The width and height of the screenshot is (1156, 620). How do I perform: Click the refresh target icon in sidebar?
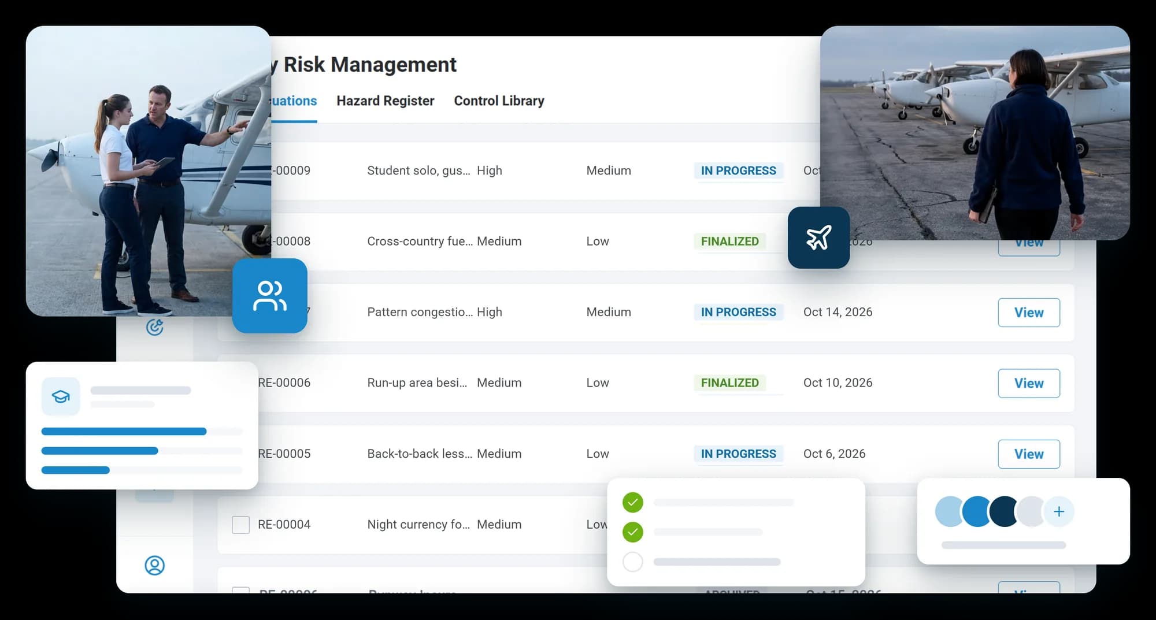(154, 327)
